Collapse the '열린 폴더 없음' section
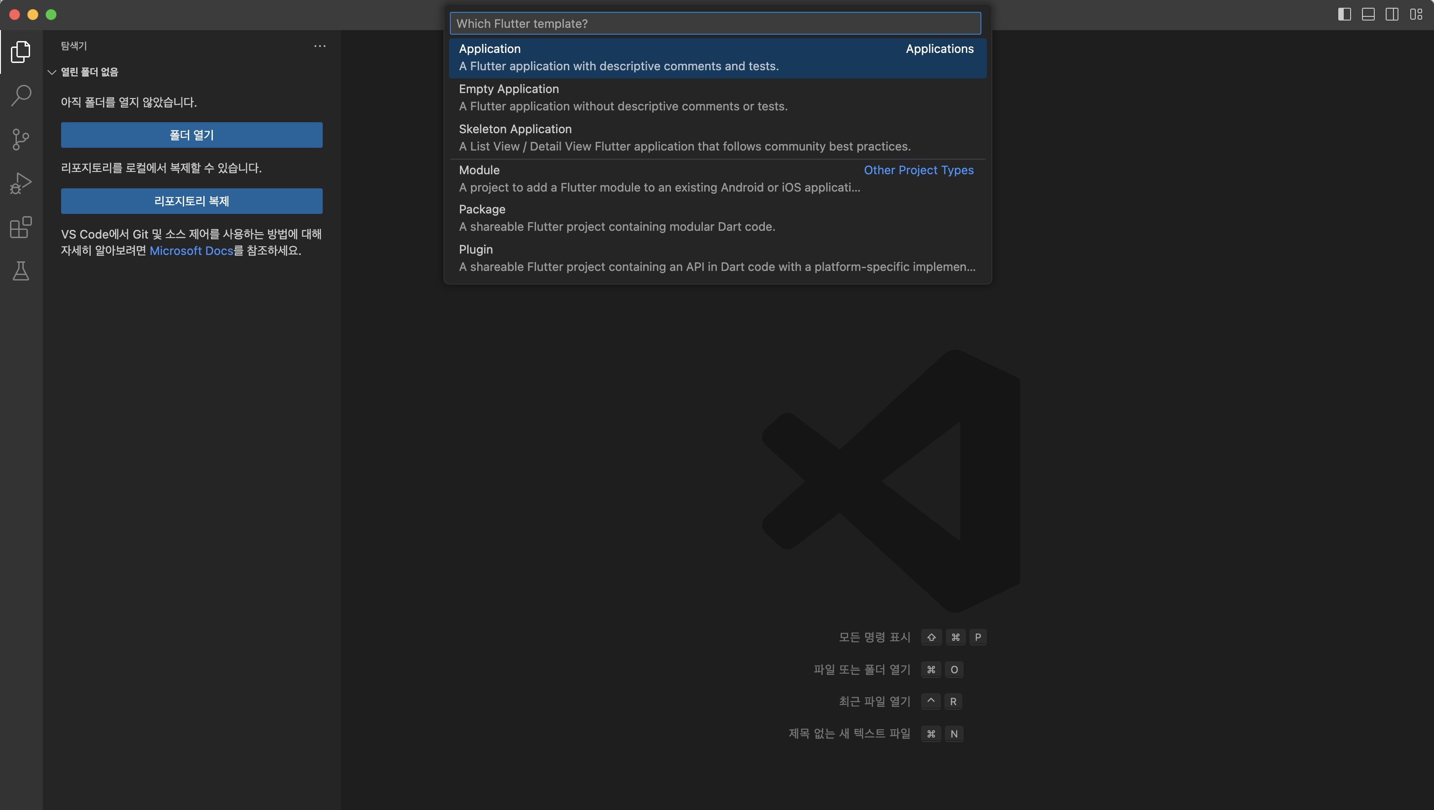Screen dimensions: 1434x810 click(52, 72)
